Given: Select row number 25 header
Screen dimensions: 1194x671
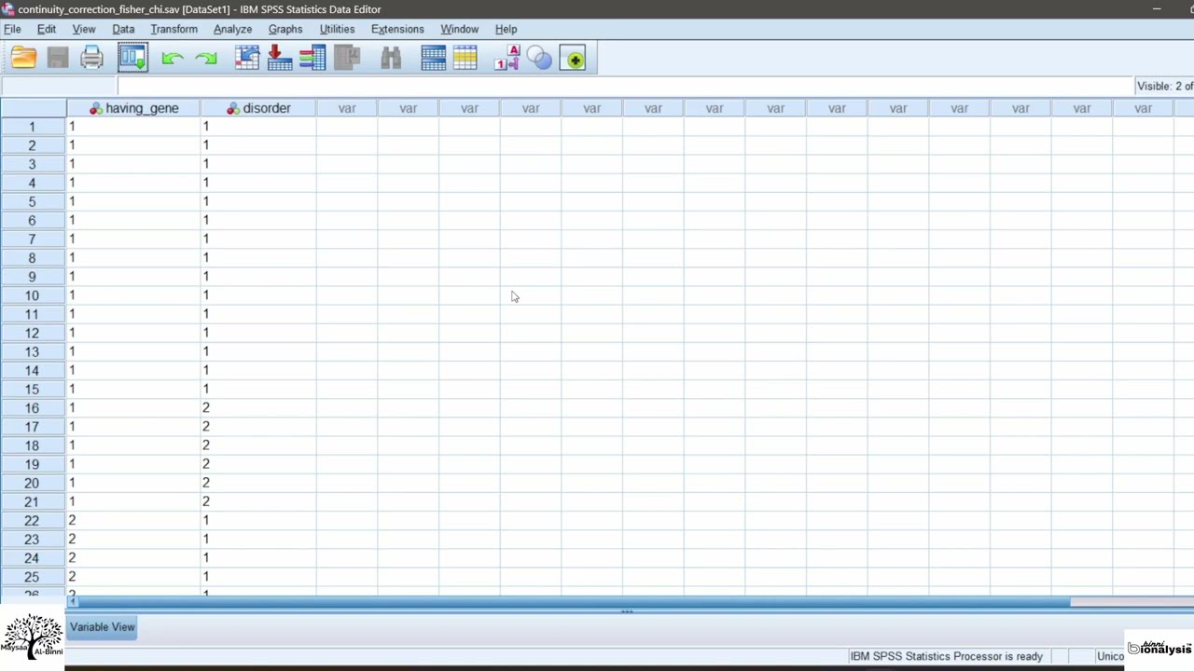Looking at the screenshot, I should 32,577.
